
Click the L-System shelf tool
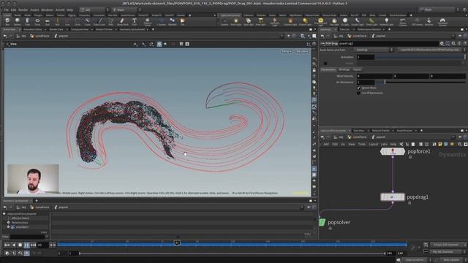[162, 21]
